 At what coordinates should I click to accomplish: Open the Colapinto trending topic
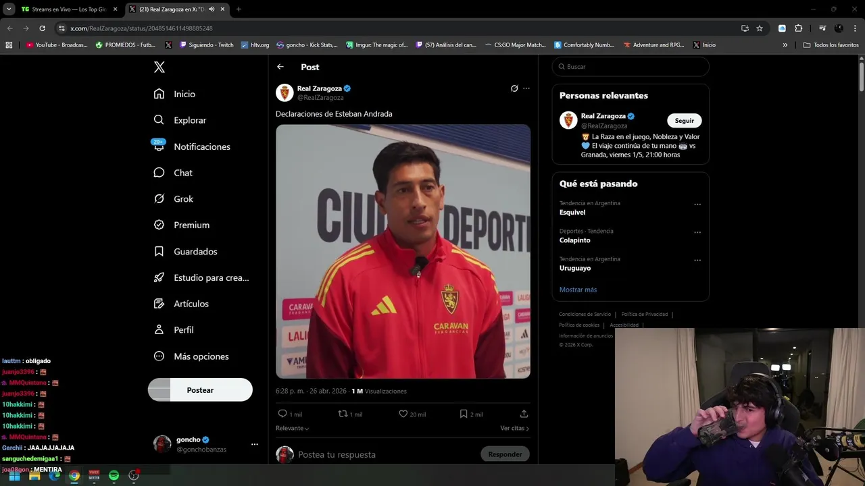click(575, 240)
